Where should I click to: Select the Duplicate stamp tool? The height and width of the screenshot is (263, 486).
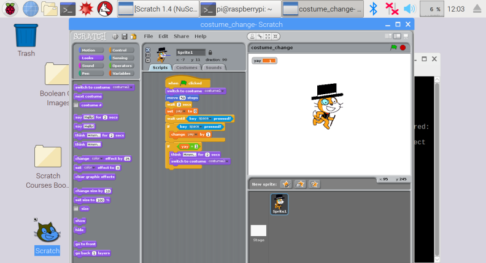[252, 37]
